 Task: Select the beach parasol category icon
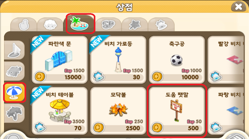click(14, 92)
